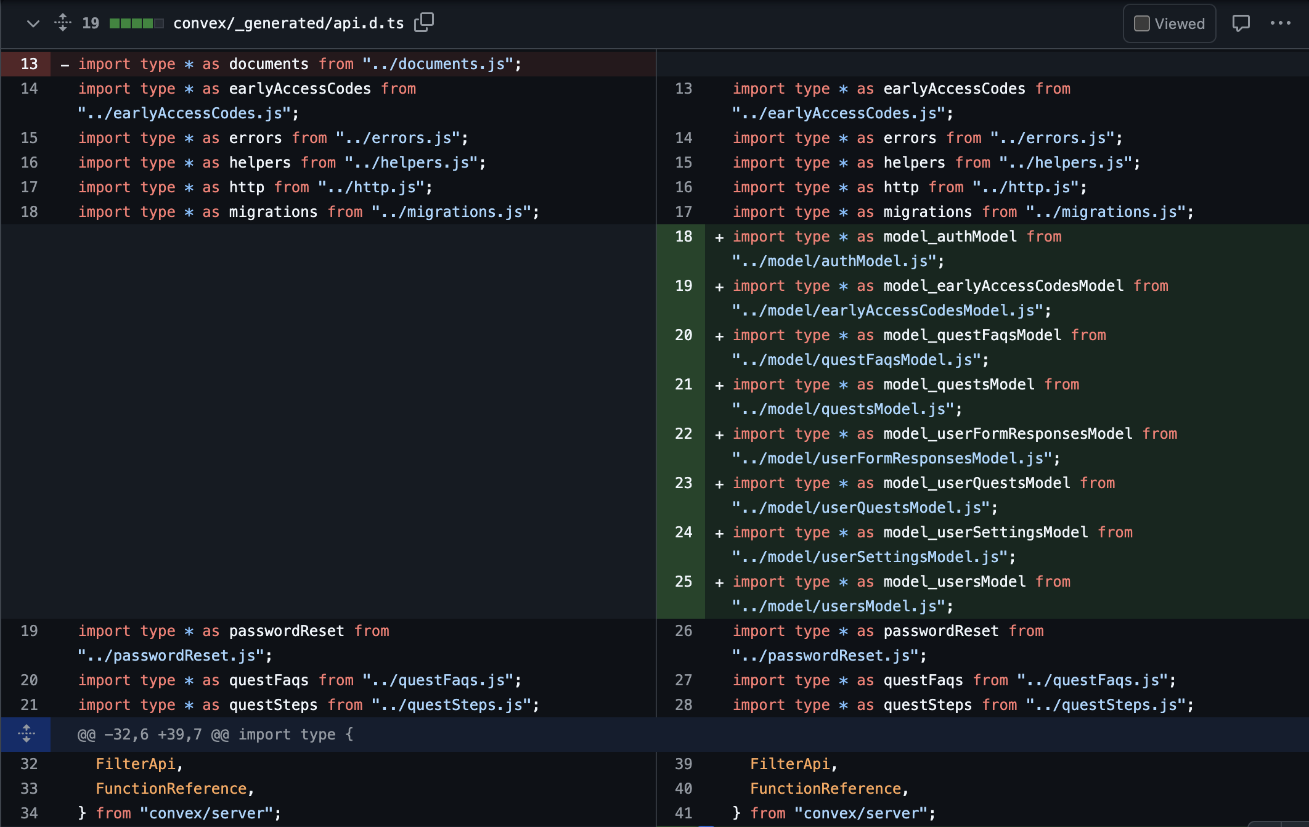Image resolution: width=1309 pixels, height=827 pixels.
Task: Click left line number 21 questSteps
Action: point(29,705)
